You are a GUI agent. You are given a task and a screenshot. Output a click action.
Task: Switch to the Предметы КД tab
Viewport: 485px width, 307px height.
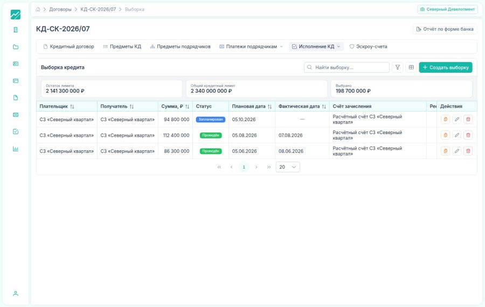pos(122,46)
